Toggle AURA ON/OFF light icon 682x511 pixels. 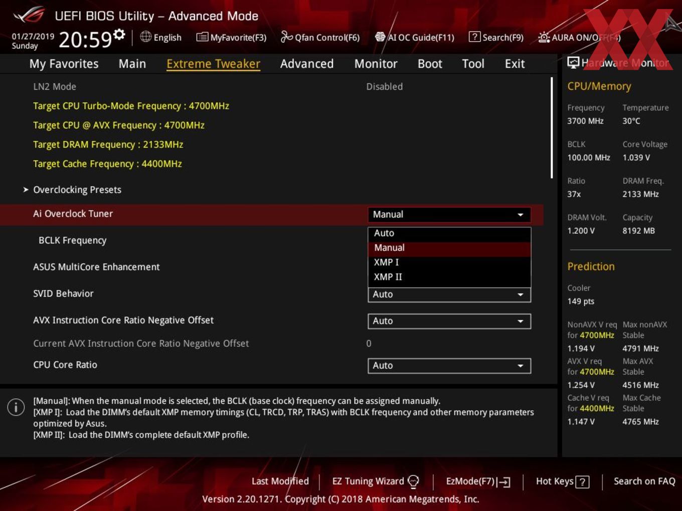pos(544,37)
